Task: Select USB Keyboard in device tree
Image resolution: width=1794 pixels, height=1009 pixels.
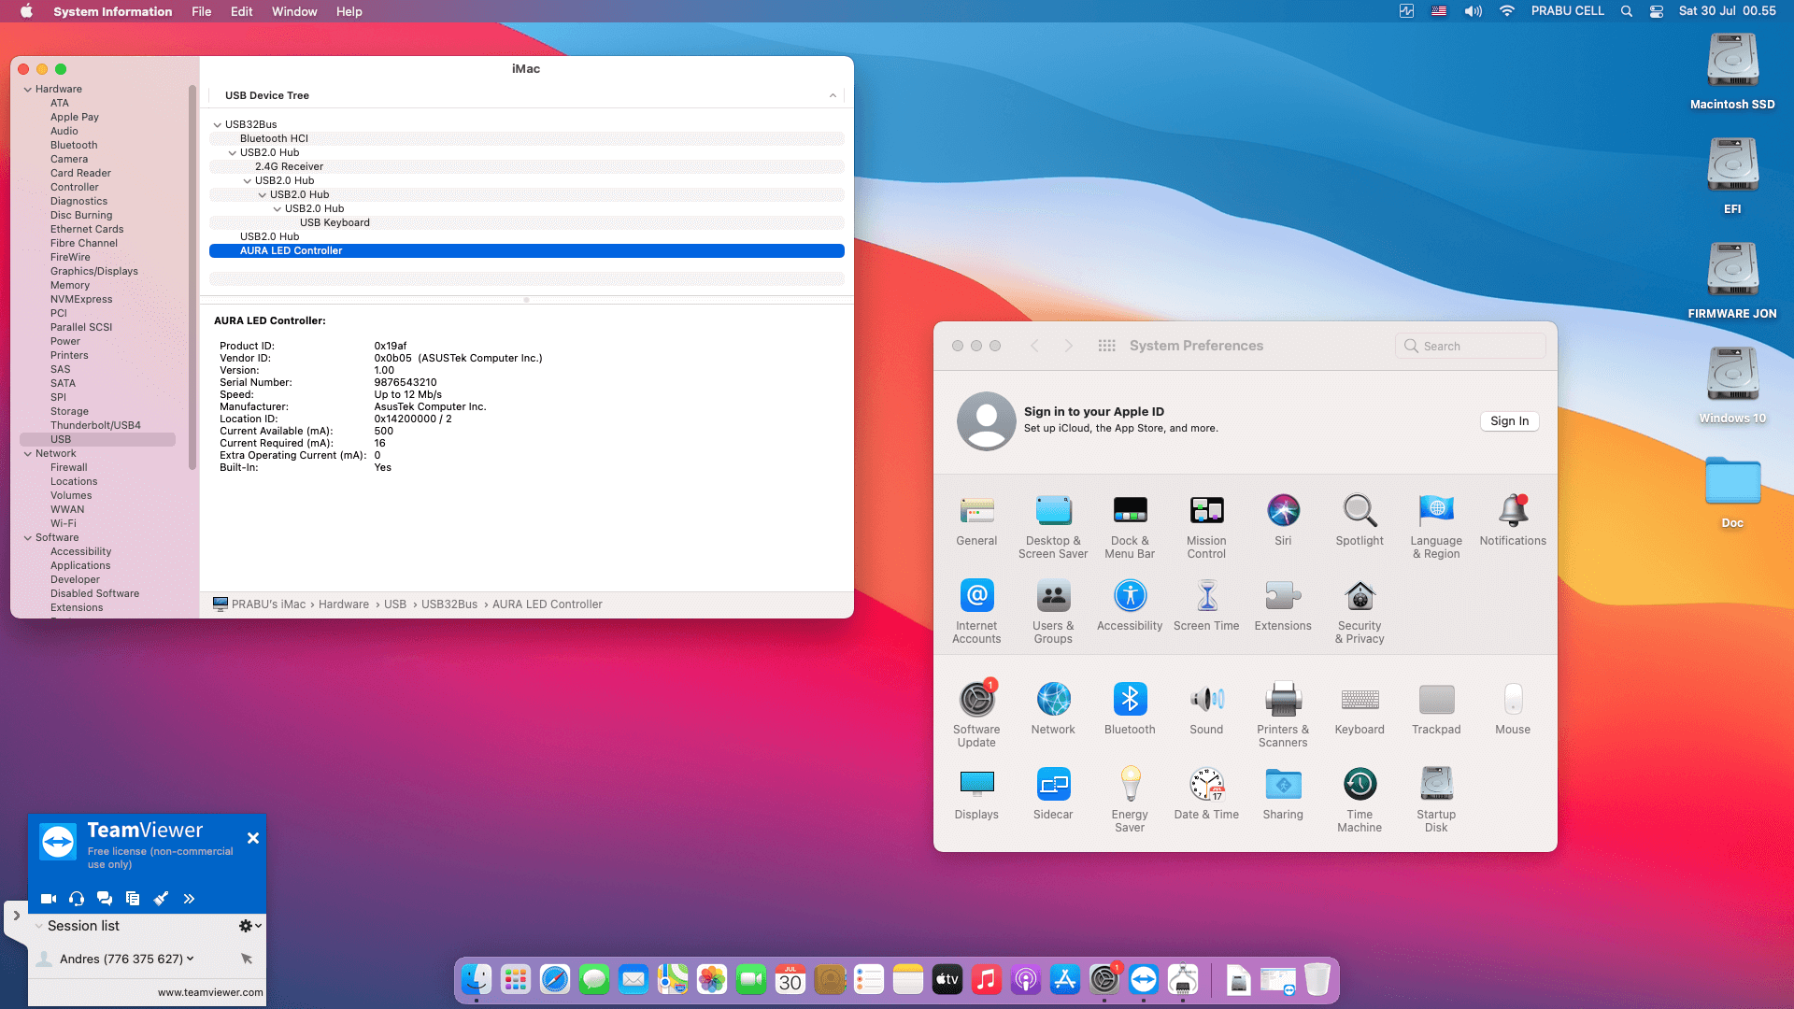Action: pos(335,223)
